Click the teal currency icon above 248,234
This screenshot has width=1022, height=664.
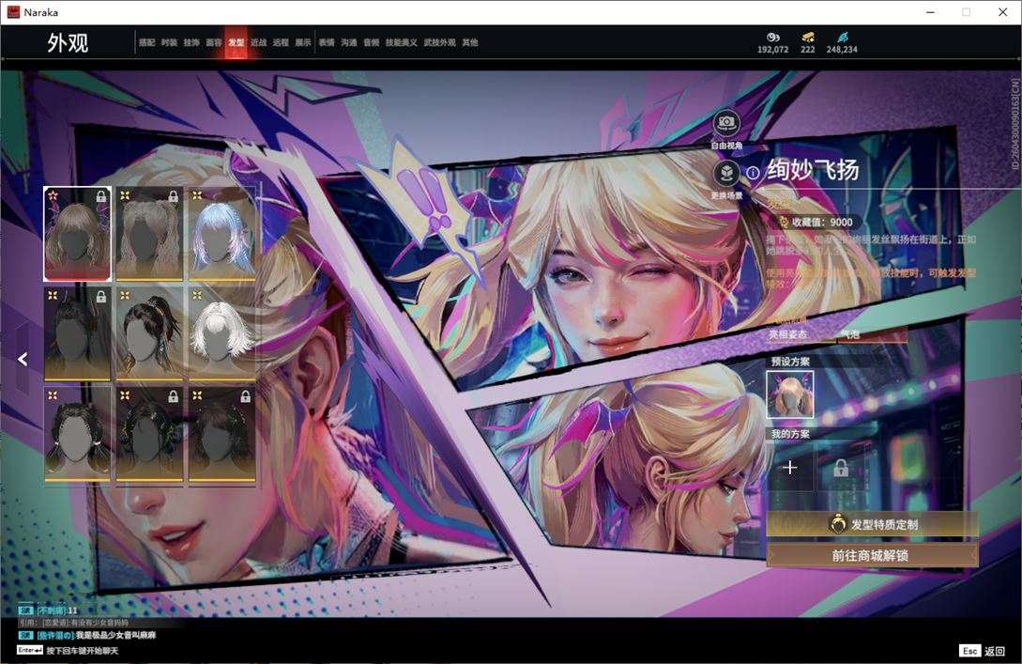(842, 38)
